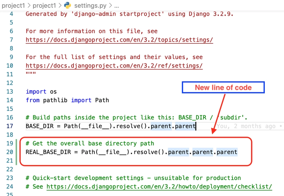This screenshot has width=284, height=196.
Task: Click the 'Build paths inside the project' comment
Action: point(136,118)
